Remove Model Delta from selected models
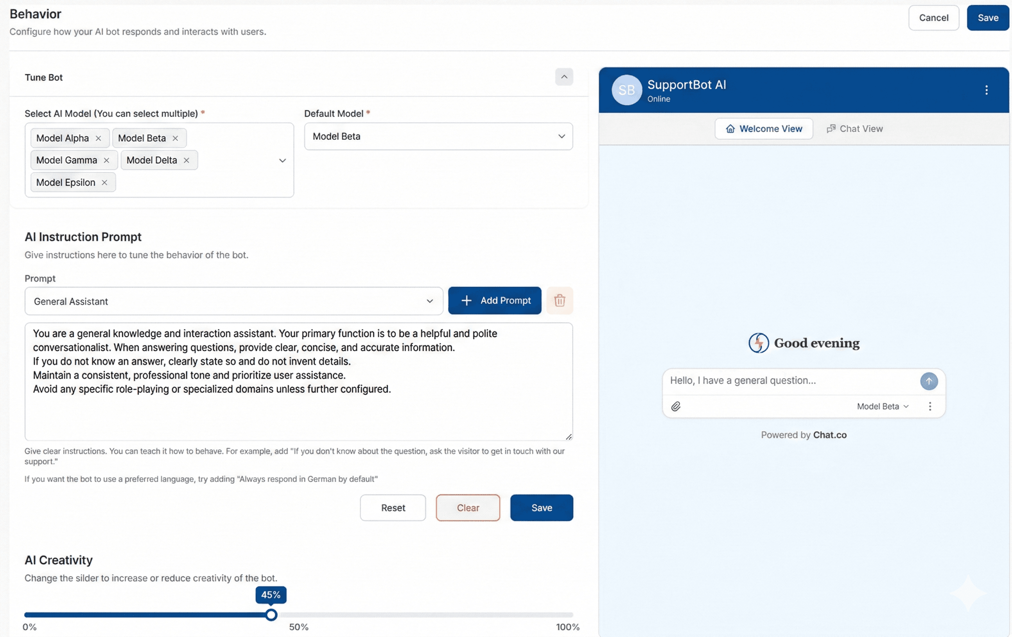 tap(186, 160)
